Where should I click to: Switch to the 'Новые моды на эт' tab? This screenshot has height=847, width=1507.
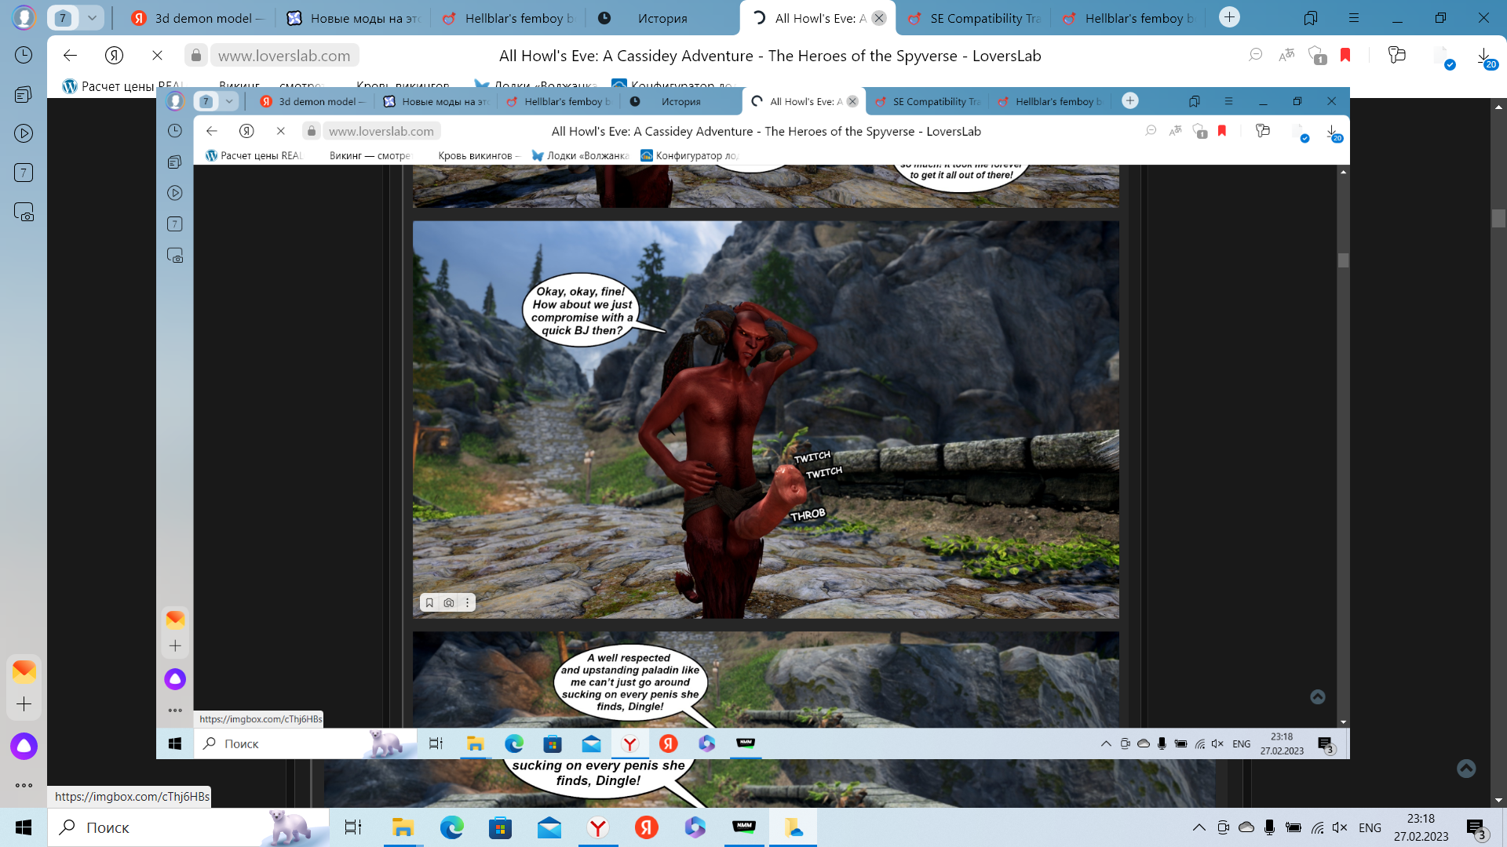tap(353, 18)
